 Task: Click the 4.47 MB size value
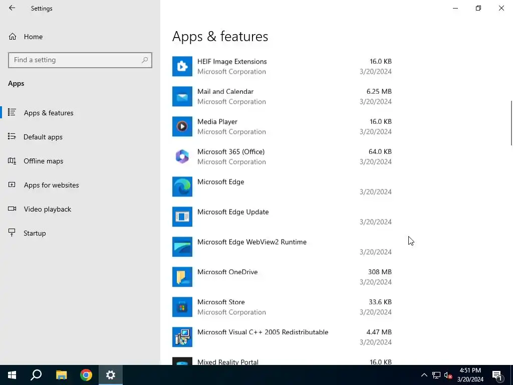379,332
